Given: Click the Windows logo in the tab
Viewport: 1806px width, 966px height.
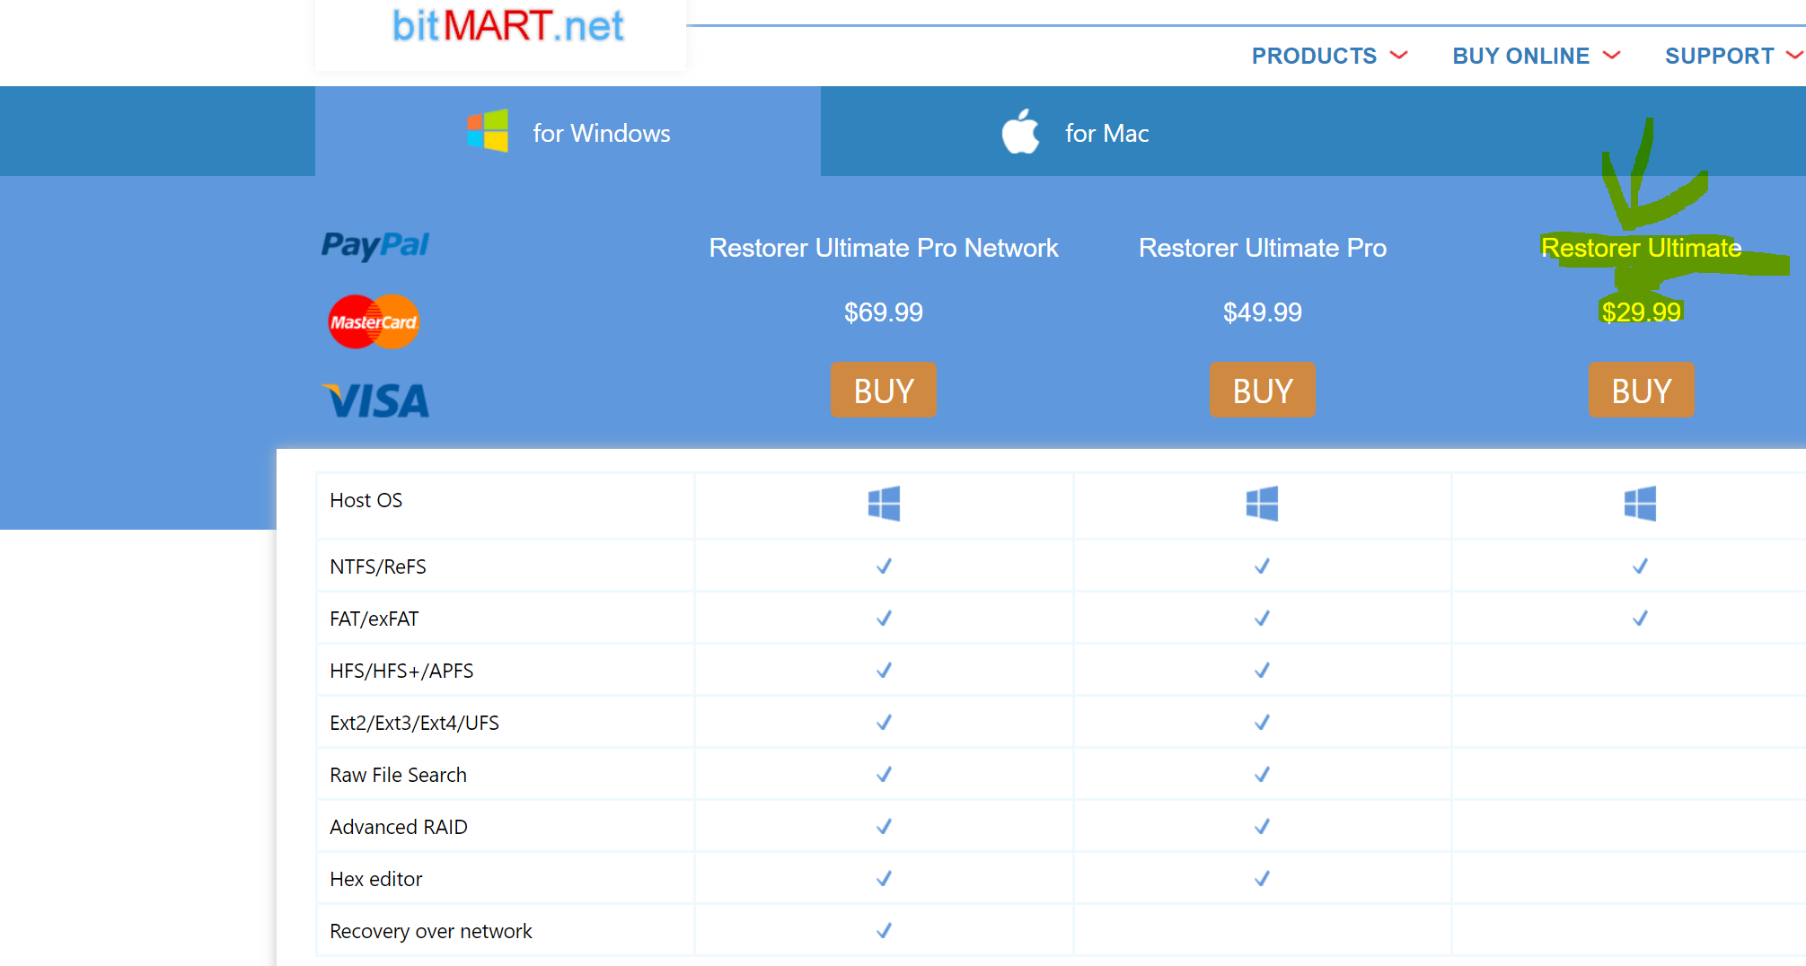Looking at the screenshot, I should click(488, 131).
